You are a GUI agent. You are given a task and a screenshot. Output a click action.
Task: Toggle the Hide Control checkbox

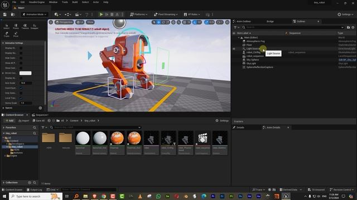pyautogui.click(x=21, y=58)
